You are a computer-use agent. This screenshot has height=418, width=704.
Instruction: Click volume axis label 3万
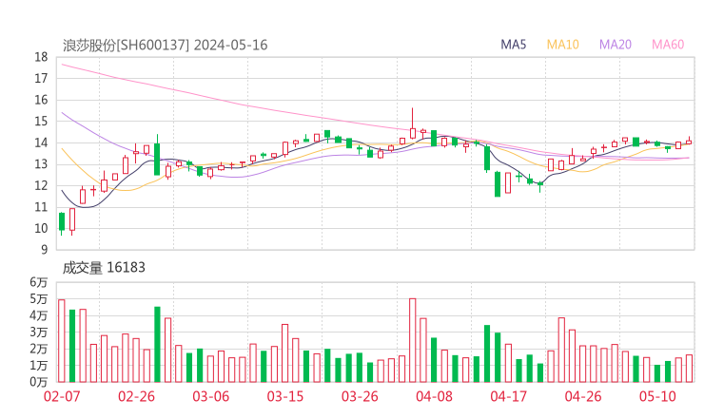(x=39, y=332)
